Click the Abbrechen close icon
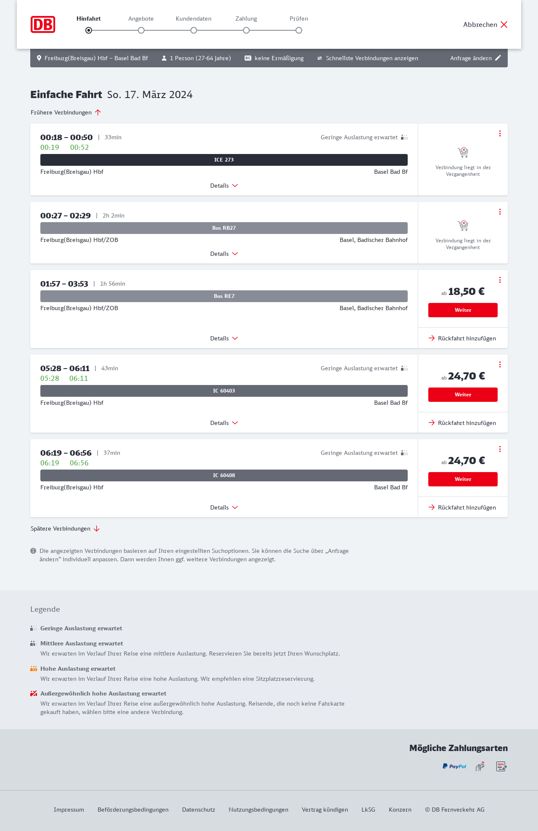This screenshot has width=538, height=831. (504, 24)
